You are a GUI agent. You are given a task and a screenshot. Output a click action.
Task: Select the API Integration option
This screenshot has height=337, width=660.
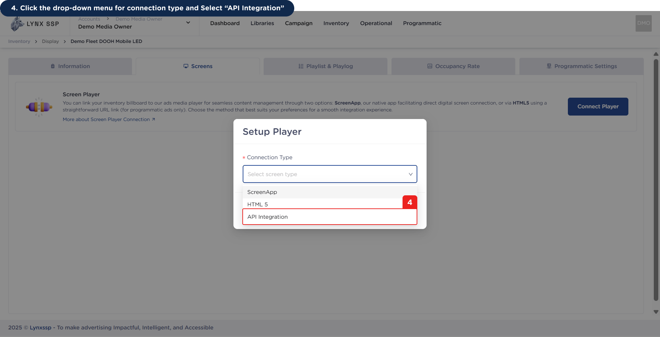coord(330,217)
